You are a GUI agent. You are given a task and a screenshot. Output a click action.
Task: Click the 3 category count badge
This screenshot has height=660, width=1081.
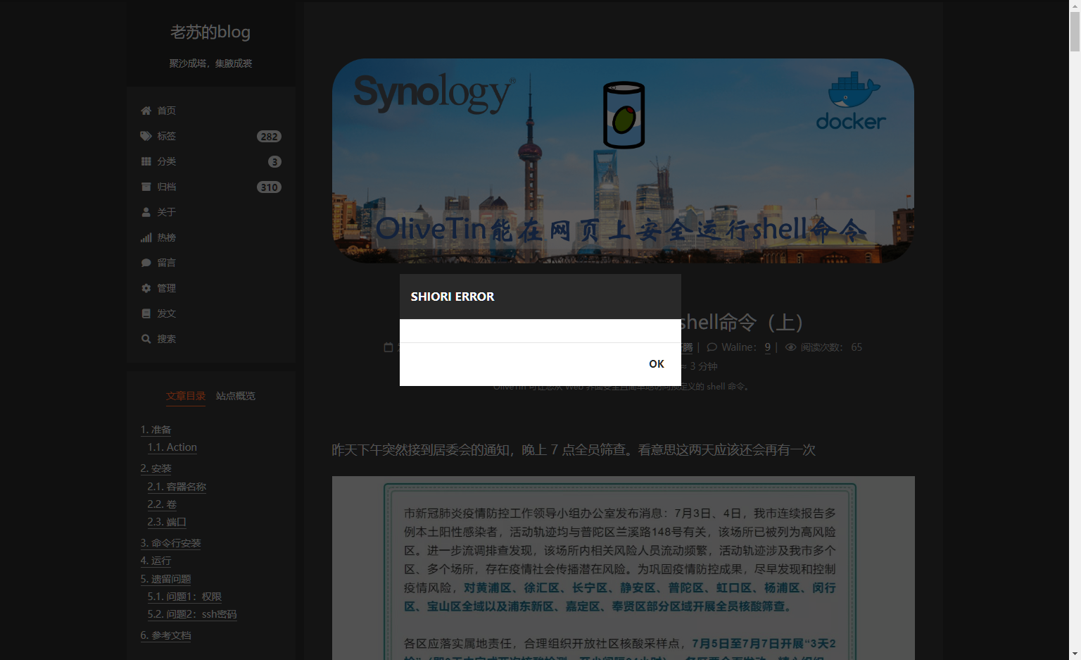click(274, 162)
